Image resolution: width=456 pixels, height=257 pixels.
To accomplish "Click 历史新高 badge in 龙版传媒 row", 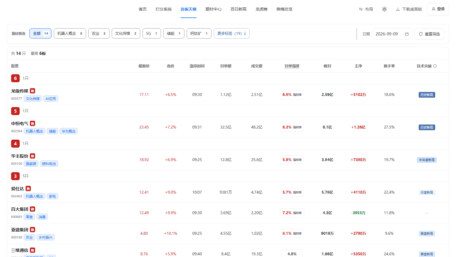I will pyautogui.click(x=427, y=95).
